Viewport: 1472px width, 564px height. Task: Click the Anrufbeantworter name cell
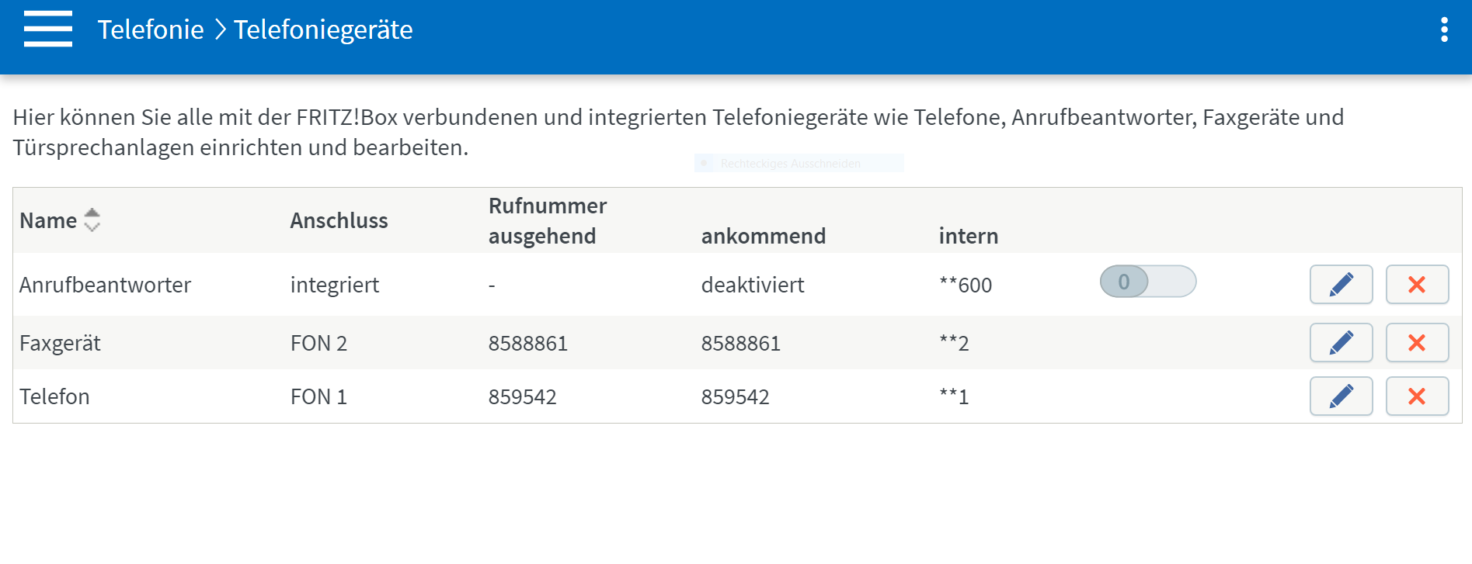105,285
